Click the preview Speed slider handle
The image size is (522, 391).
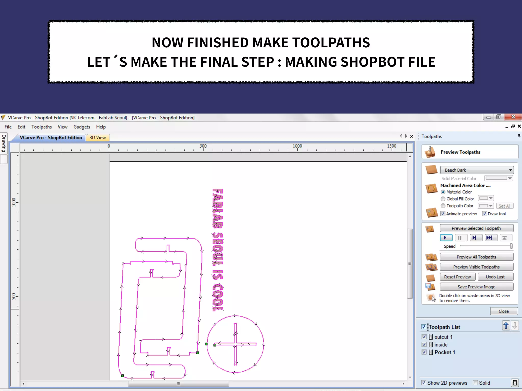511,246
